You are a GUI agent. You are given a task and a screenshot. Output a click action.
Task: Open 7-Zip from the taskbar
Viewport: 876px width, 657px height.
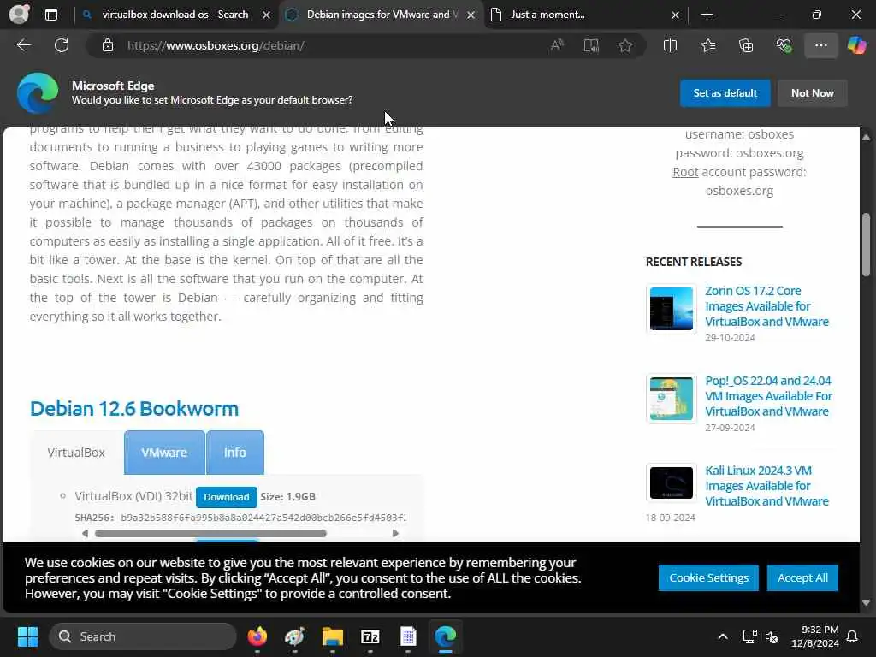370,636
